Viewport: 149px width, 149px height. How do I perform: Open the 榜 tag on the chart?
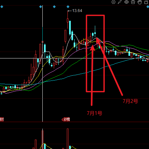(x=67, y=119)
